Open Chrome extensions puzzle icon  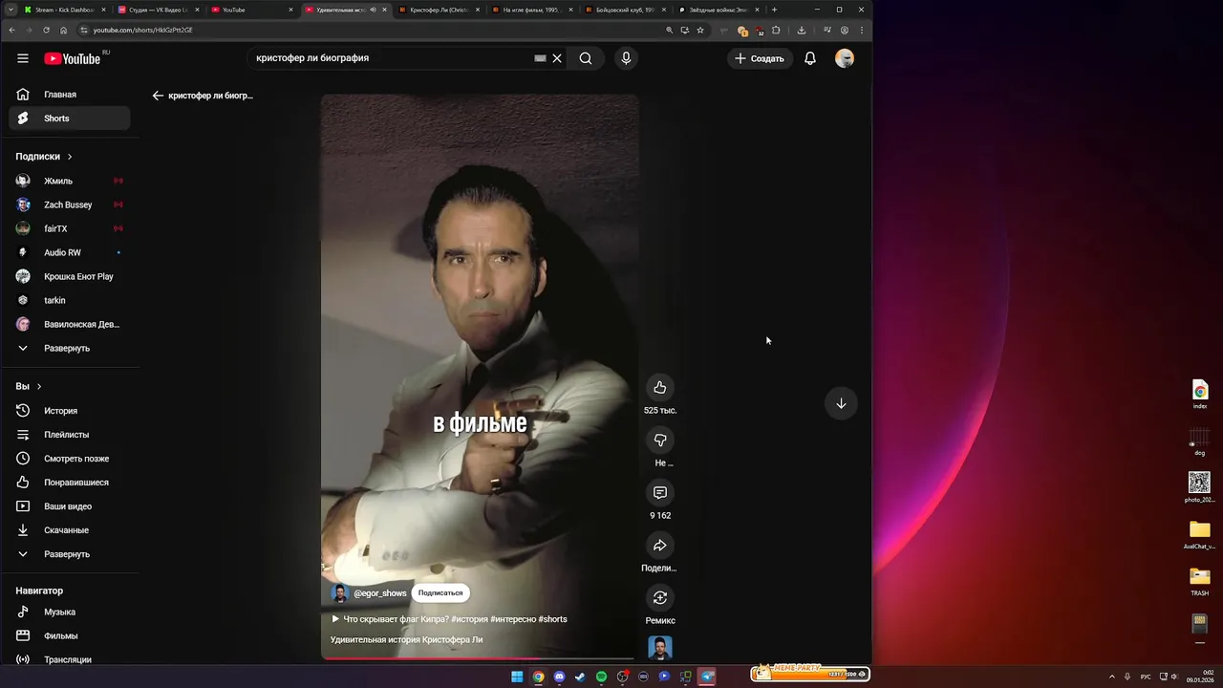pos(776,30)
